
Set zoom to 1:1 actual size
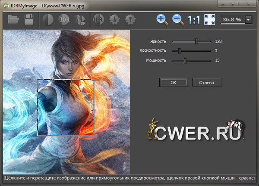tap(194, 19)
